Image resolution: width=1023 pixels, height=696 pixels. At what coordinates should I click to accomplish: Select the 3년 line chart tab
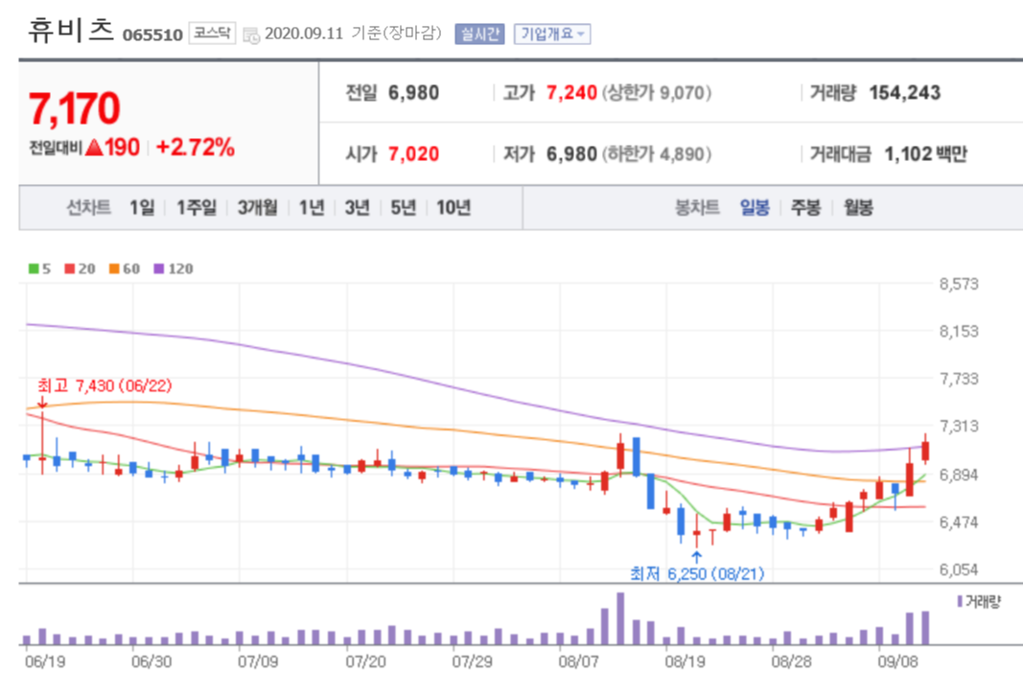[357, 207]
